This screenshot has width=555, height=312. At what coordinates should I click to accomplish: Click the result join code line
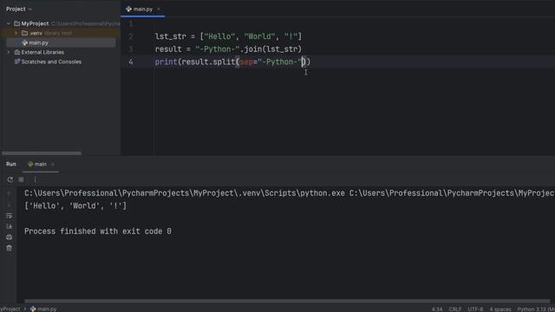click(x=228, y=49)
